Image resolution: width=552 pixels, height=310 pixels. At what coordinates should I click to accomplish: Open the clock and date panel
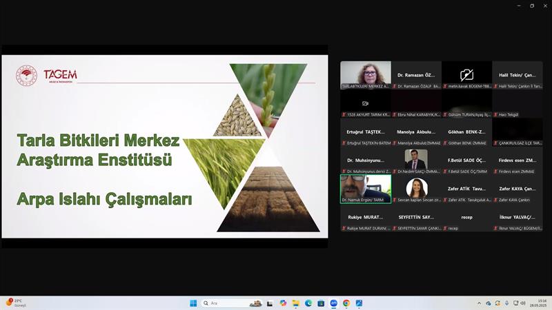tap(542, 303)
